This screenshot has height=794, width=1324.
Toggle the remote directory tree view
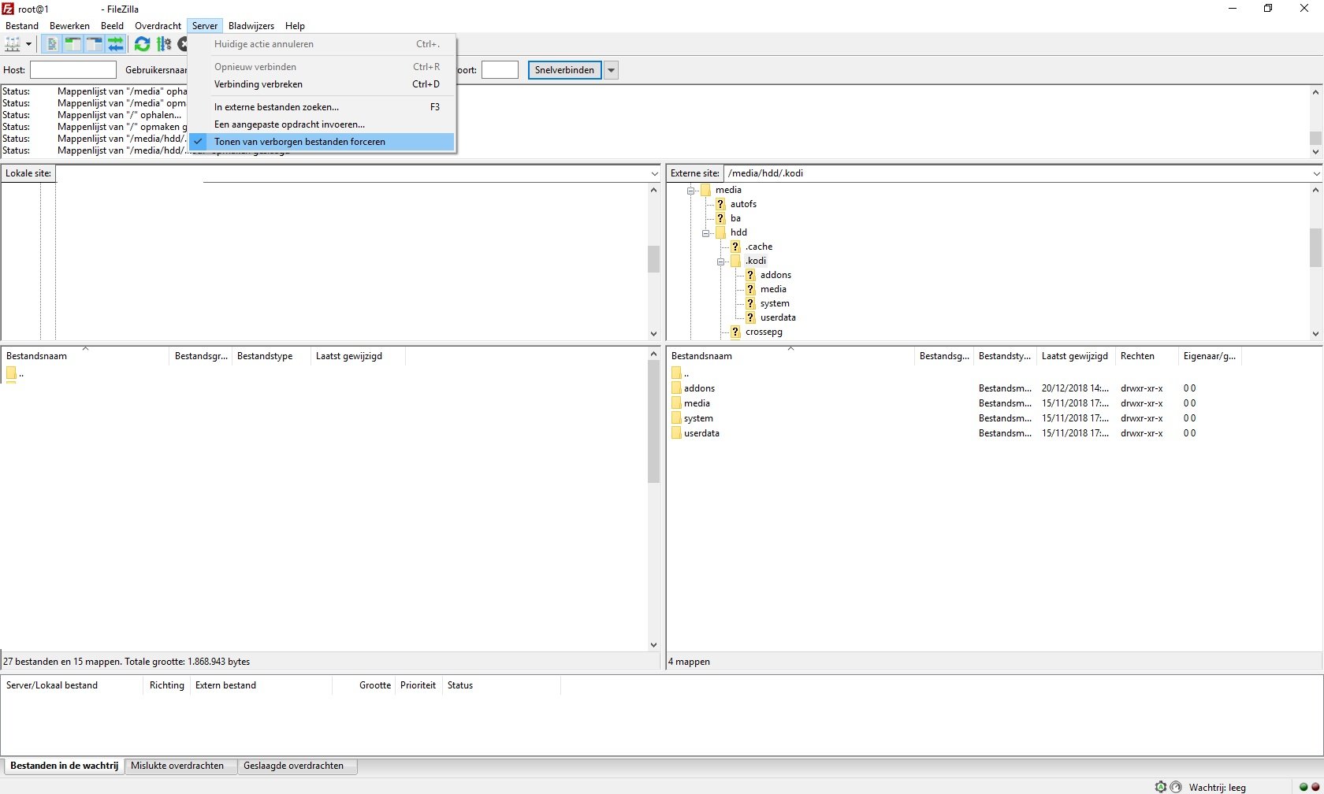click(93, 45)
